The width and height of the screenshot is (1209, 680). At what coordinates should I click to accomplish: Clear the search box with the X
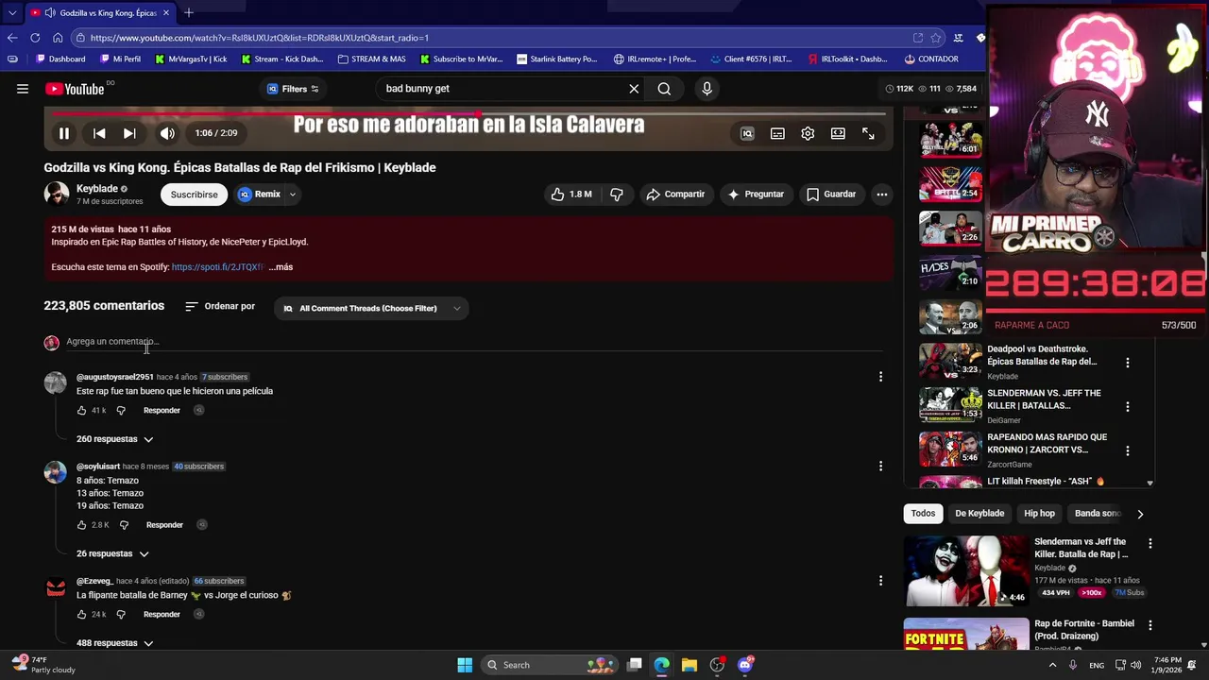[x=634, y=89]
